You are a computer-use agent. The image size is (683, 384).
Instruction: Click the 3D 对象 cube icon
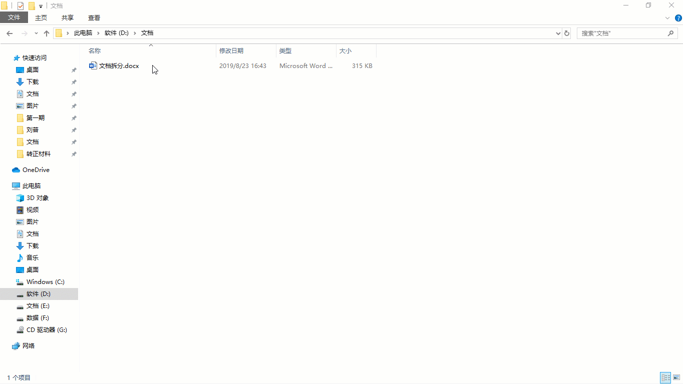[20, 198]
